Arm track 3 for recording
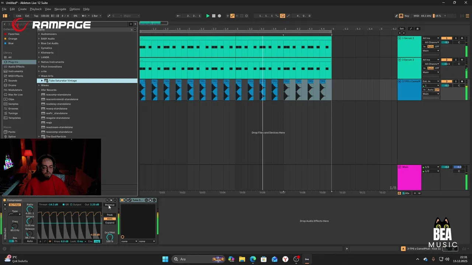 coord(462,81)
